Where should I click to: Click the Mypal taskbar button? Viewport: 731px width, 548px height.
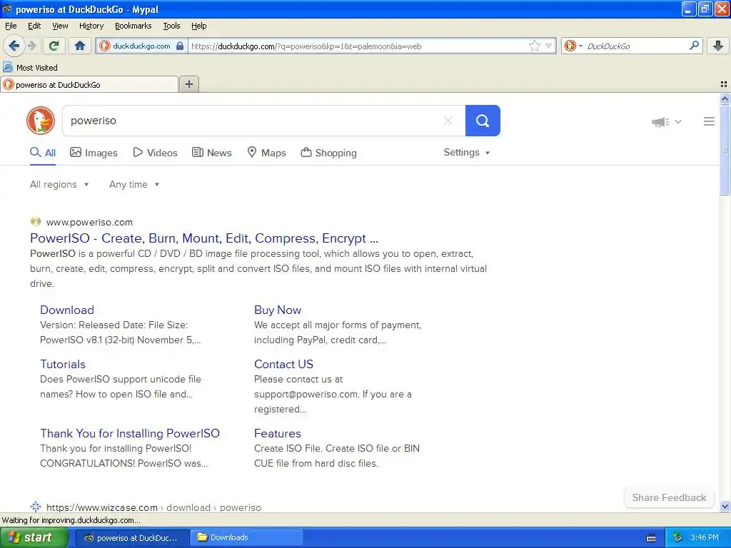coord(132,538)
